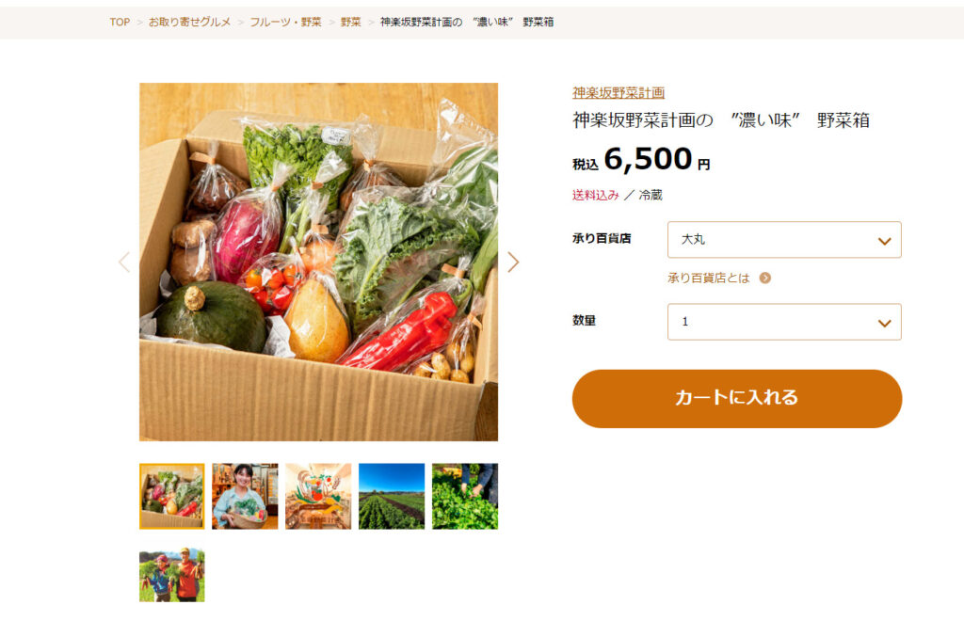Open the 承り百貨店とは help link

(709, 279)
